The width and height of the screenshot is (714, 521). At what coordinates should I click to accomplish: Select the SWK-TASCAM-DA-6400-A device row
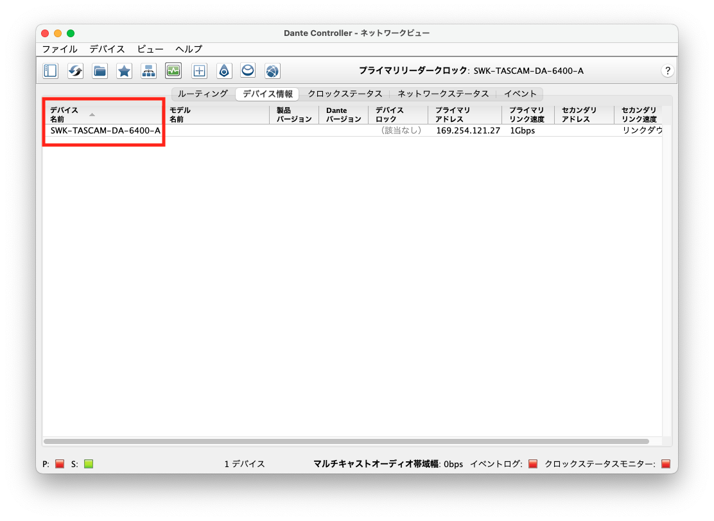(x=105, y=130)
